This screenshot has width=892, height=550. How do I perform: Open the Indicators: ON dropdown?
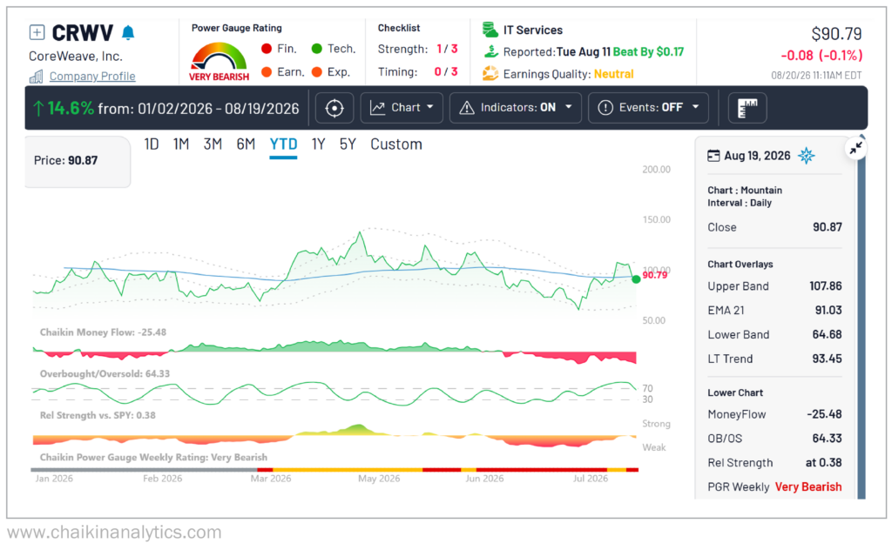pos(516,108)
